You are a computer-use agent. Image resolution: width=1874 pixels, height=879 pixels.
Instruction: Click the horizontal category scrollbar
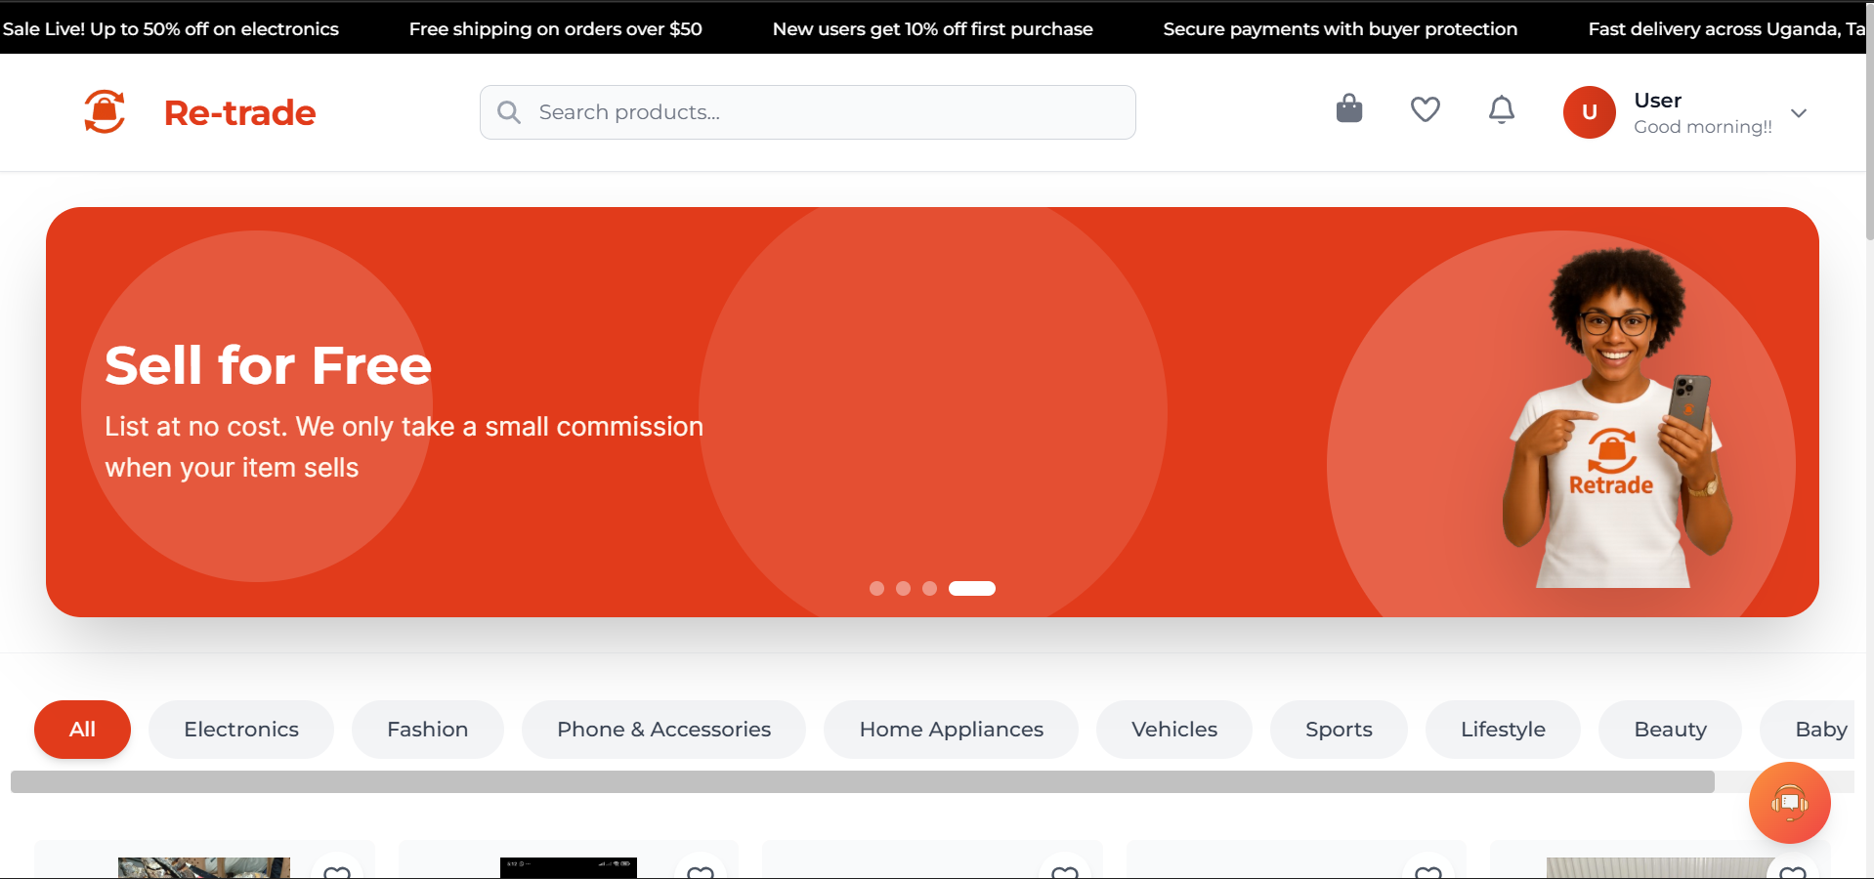[x=862, y=781]
